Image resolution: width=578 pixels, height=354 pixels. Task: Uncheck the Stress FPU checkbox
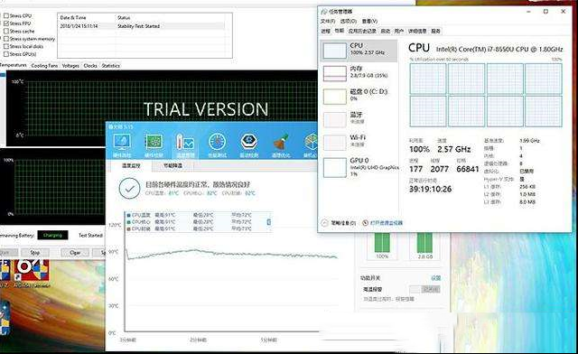click(6, 23)
